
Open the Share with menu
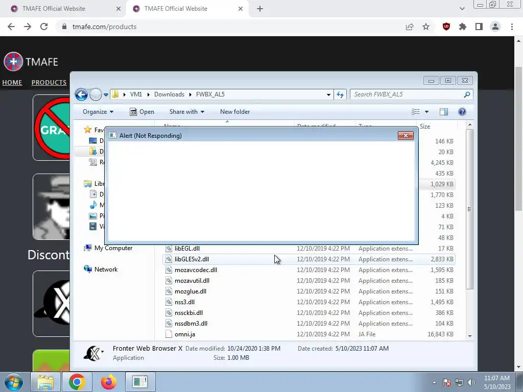pyautogui.click(x=187, y=112)
